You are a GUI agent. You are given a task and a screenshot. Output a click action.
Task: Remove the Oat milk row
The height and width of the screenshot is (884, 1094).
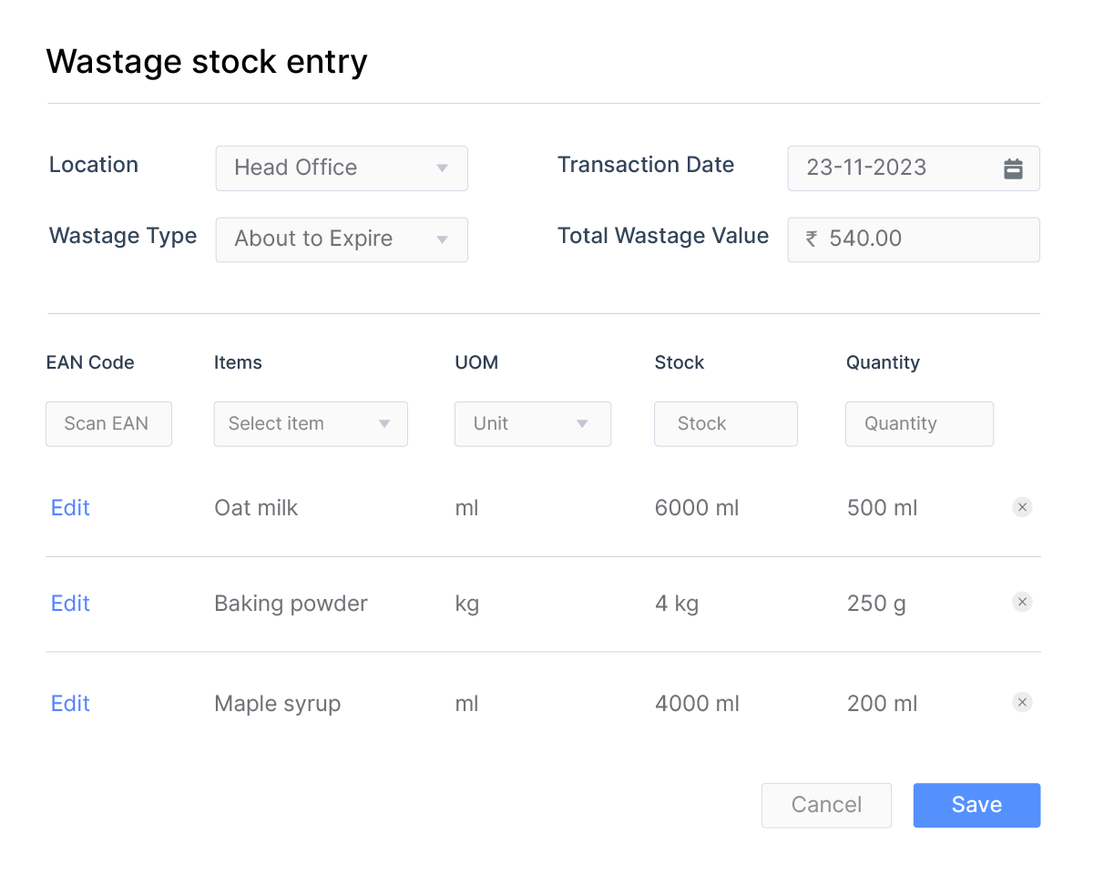tap(1022, 507)
